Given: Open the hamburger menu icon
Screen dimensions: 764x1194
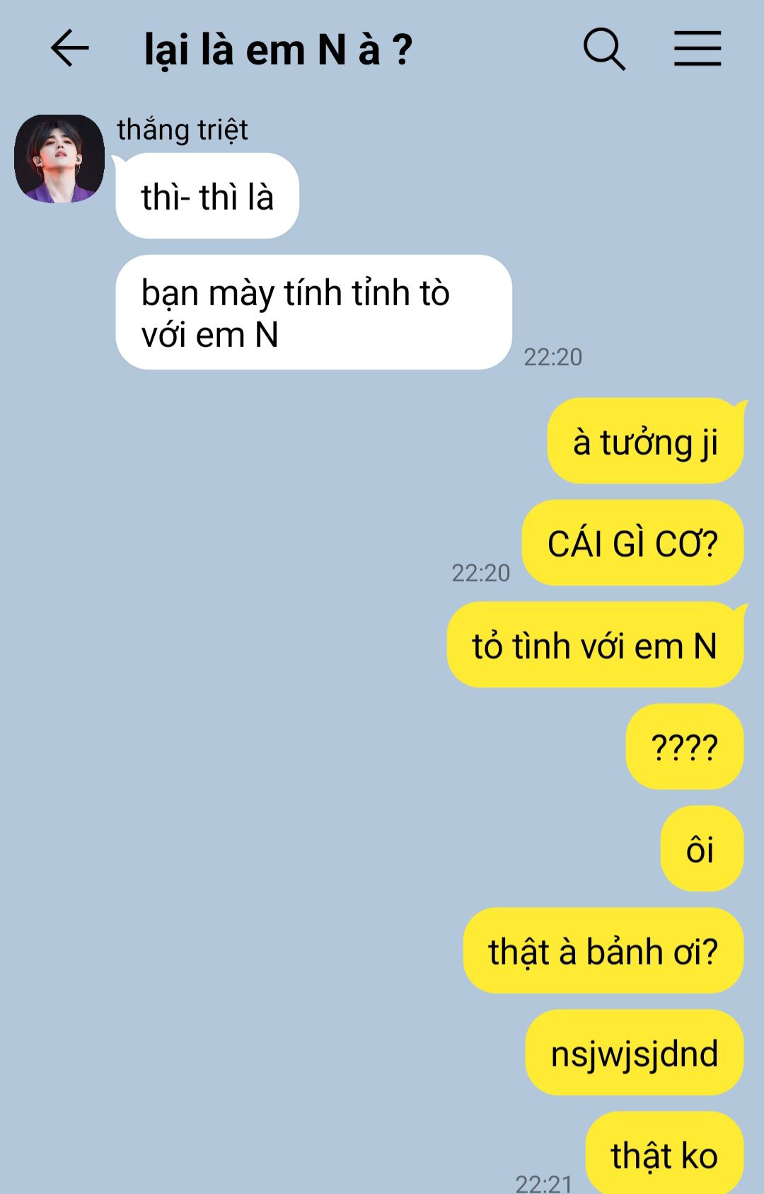Looking at the screenshot, I should 698,48.
